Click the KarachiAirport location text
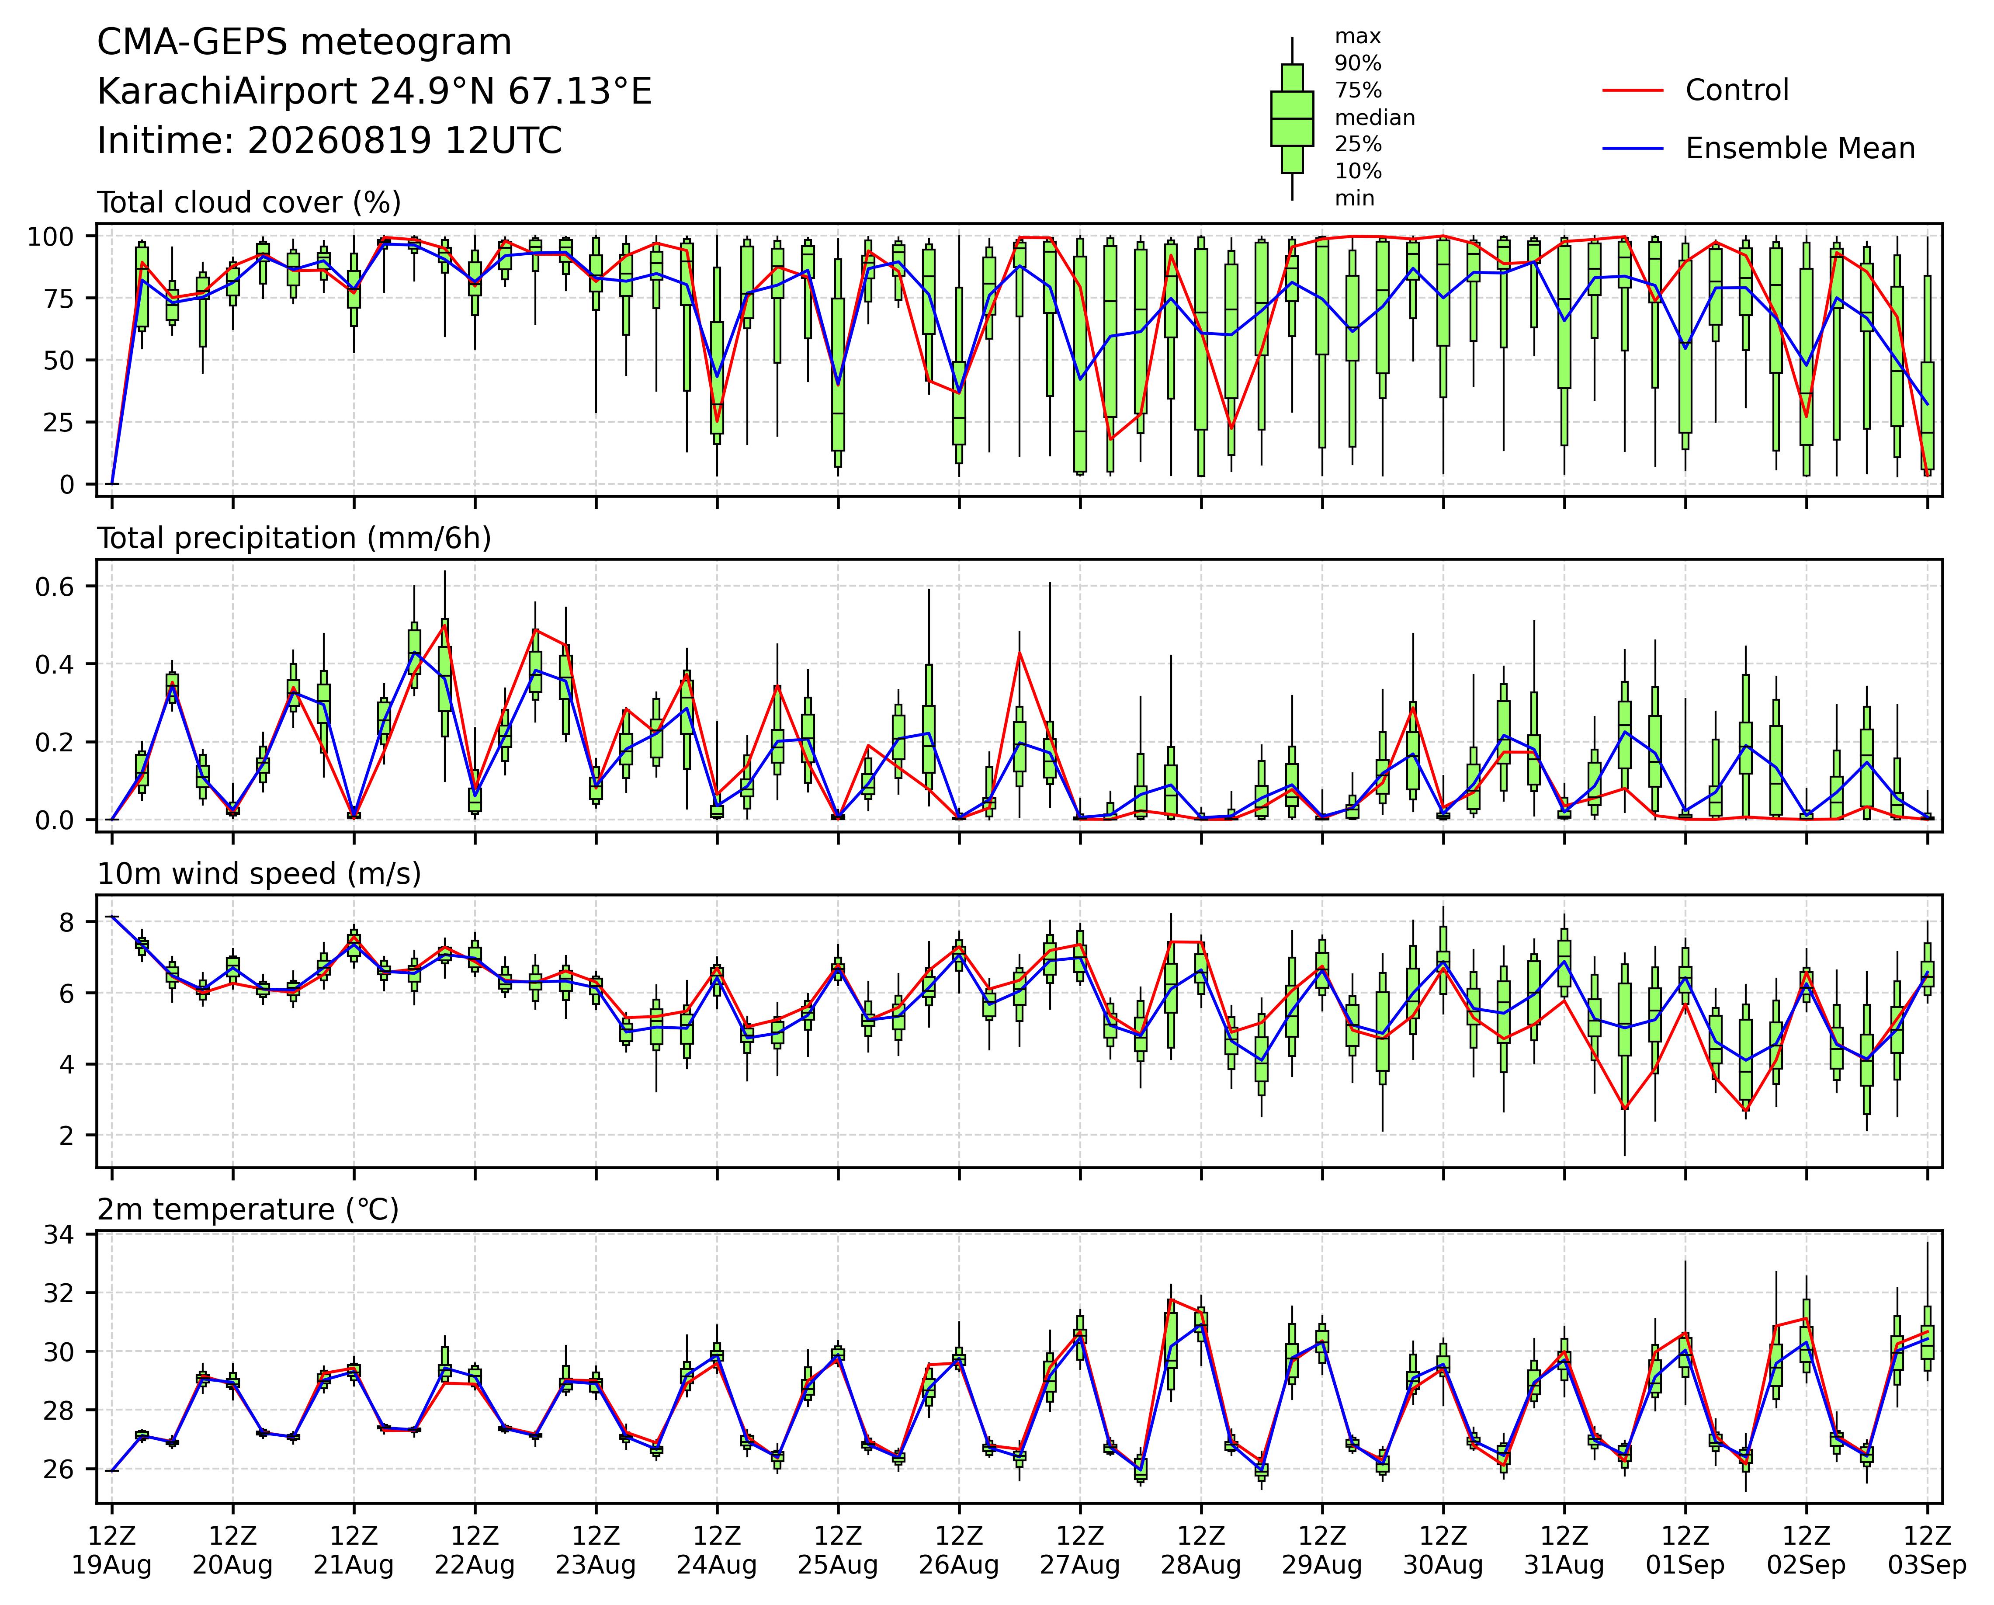Viewport: 1994px width, 1605px height. 375,92
